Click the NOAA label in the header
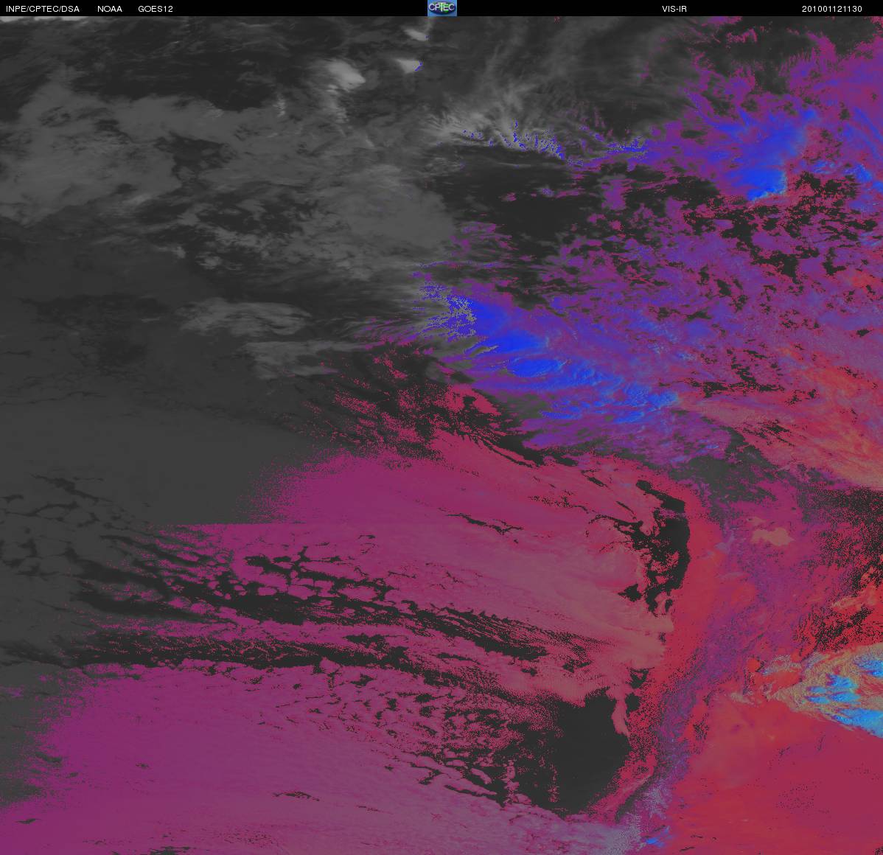Screen dimensions: 883x855 pos(110,9)
